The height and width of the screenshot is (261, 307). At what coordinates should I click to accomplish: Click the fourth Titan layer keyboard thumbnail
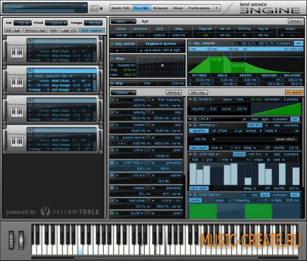point(17,142)
